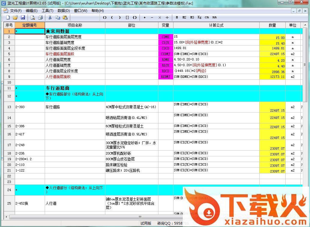Open the 数据(D) menu
The image size is (310, 227).
(x=64, y=10)
